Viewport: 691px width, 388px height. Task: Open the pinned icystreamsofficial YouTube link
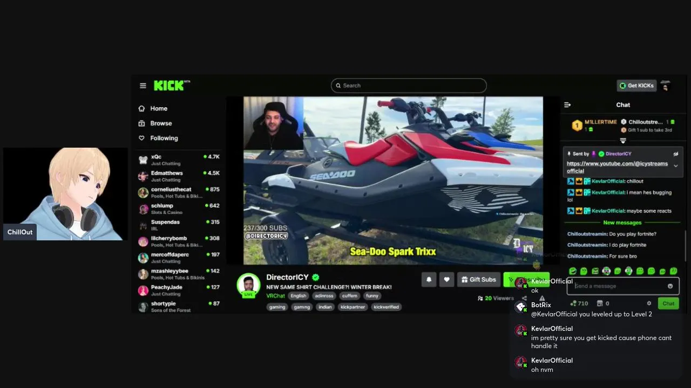pos(617,167)
